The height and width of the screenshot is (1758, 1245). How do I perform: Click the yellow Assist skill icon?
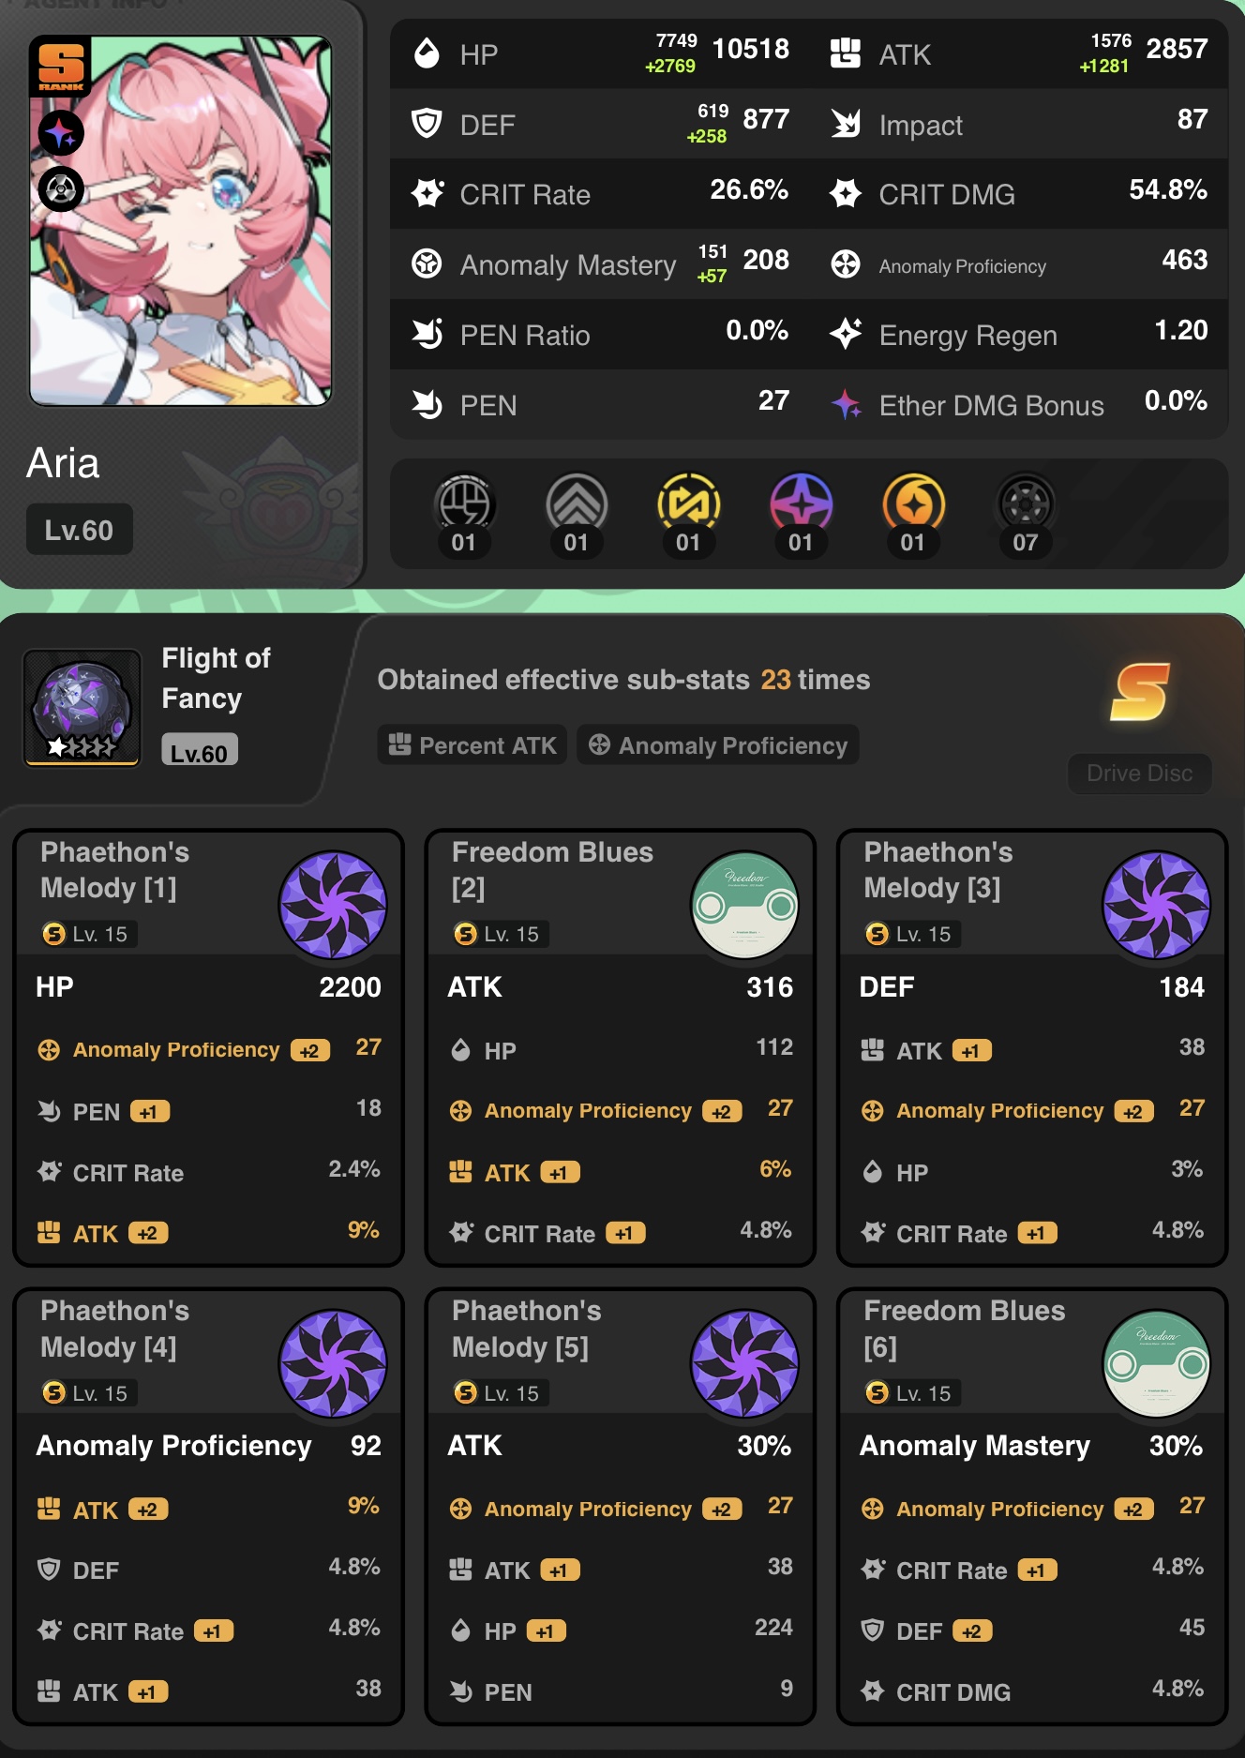pos(689,505)
